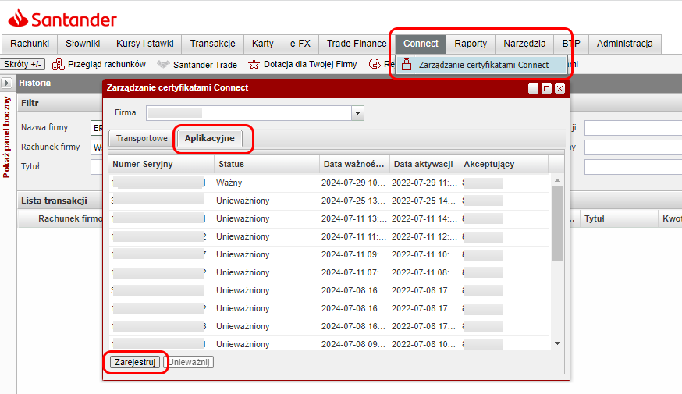Open the Narzędzia menu
The image size is (682, 394).
524,44
